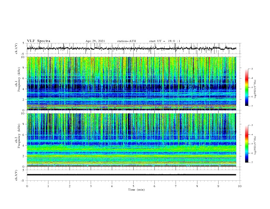Click the "Time (min)" x-axis label

click(x=136, y=190)
